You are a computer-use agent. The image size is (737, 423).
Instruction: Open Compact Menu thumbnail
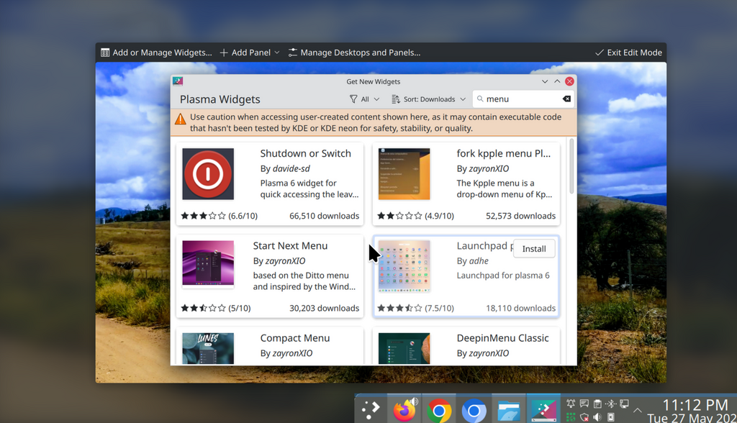(x=208, y=348)
